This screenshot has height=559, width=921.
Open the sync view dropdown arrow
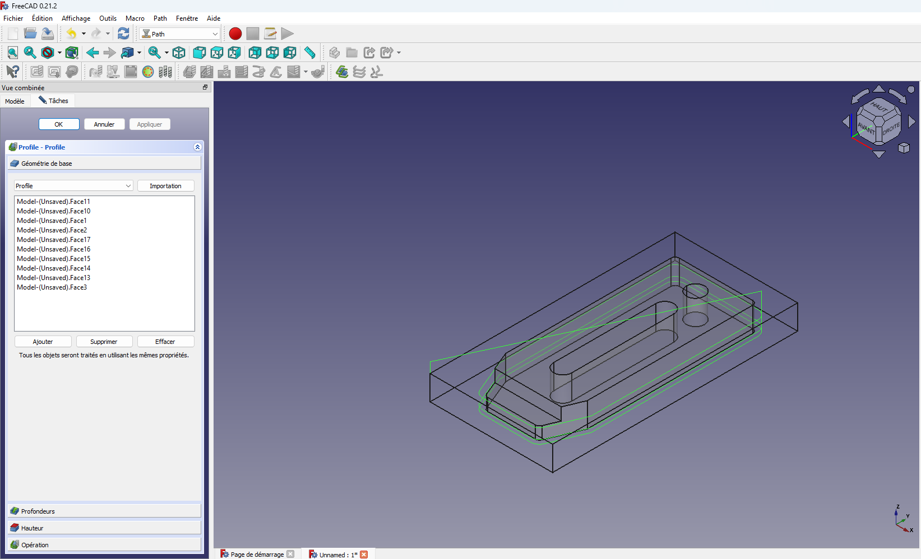(166, 53)
